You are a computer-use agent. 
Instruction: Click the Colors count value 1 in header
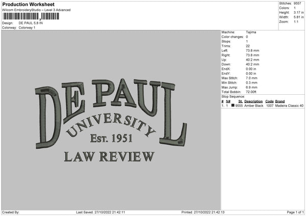point(295,8)
